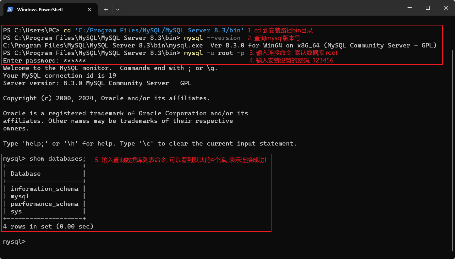Expand the new tab profile dropdown chevron
Image resolution: width=455 pixels, height=259 pixels.
[118, 9]
